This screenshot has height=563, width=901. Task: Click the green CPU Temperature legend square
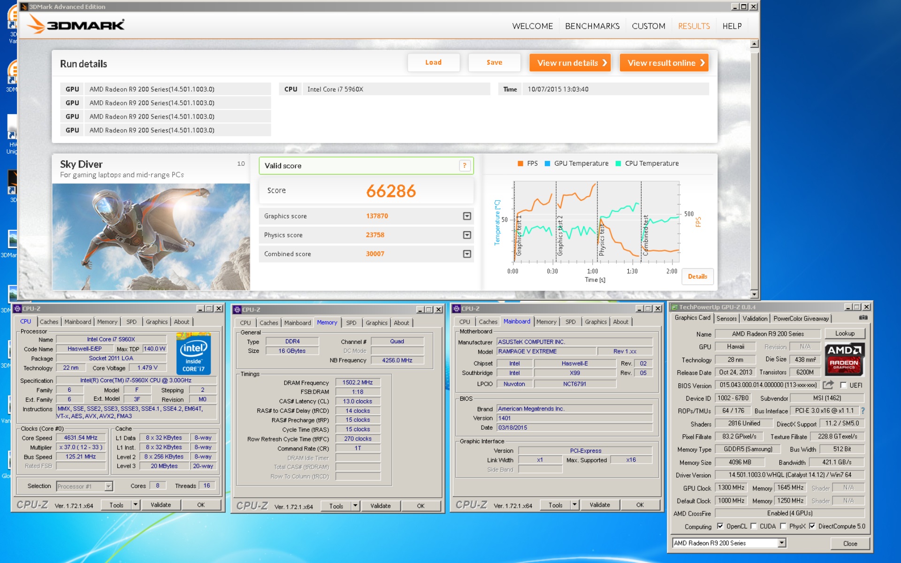pos(618,163)
